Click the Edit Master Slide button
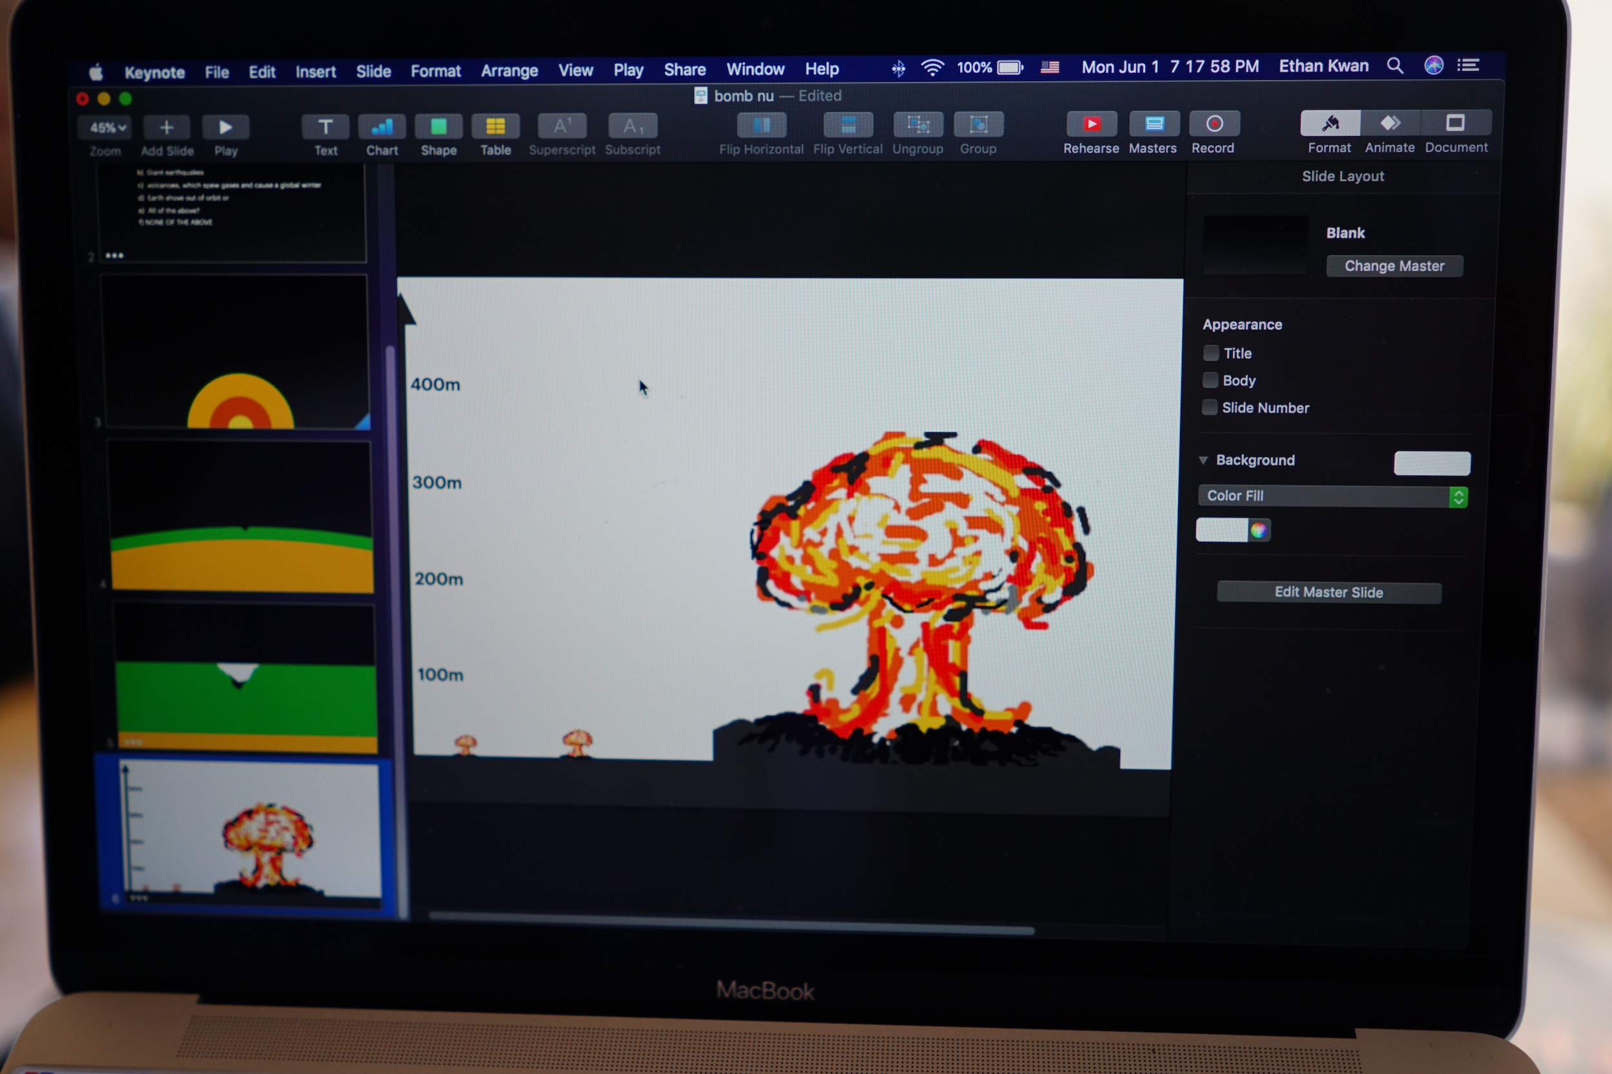Screen dimensions: 1612x1074 click(1328, 593)
